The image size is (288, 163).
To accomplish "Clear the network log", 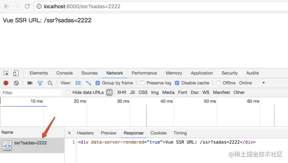I will point(16,83).
